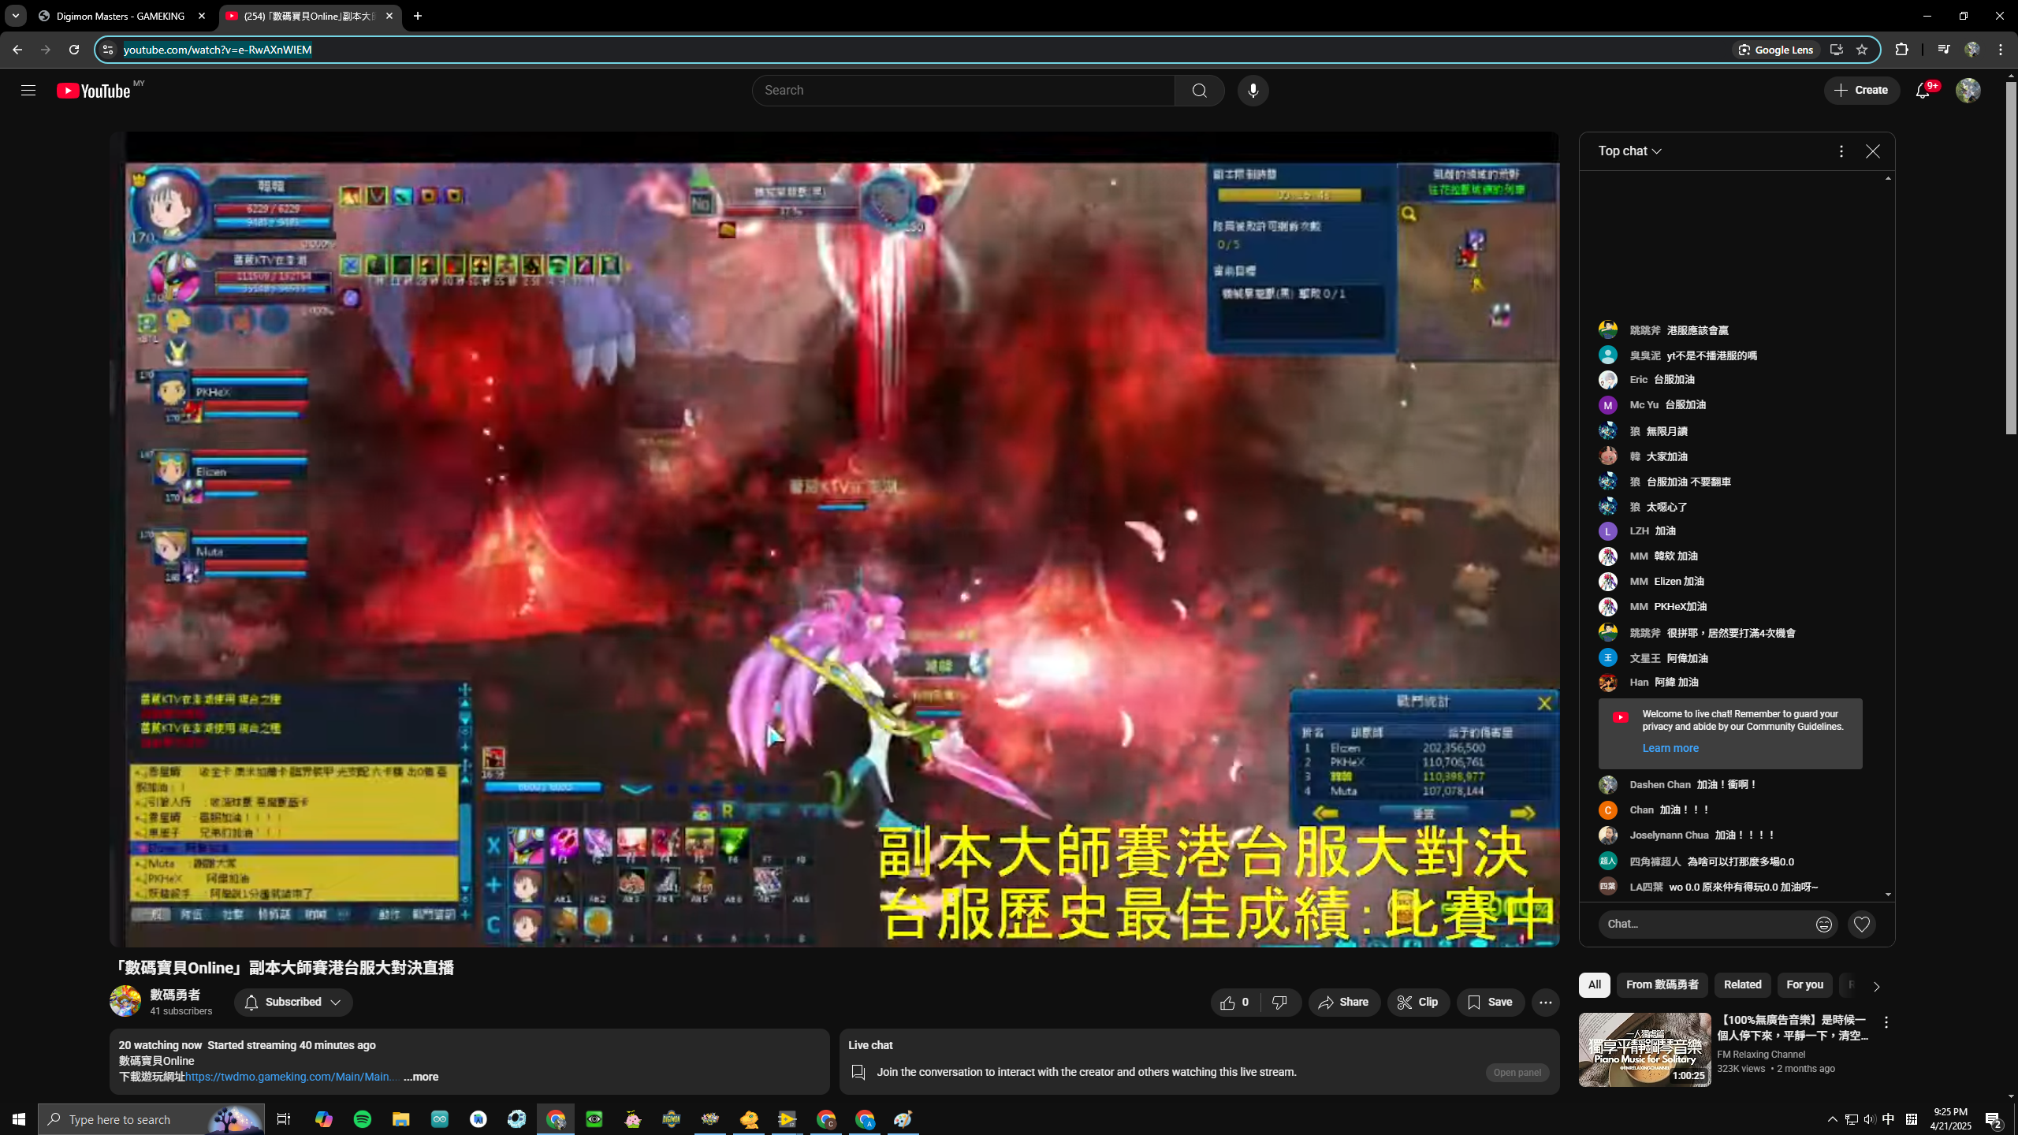Open Chrome extensions puzzle icon

(x=1901, y=50)
